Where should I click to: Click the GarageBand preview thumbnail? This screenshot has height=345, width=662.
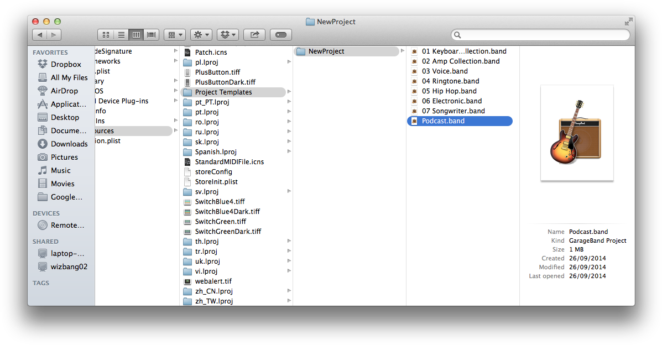577,133
